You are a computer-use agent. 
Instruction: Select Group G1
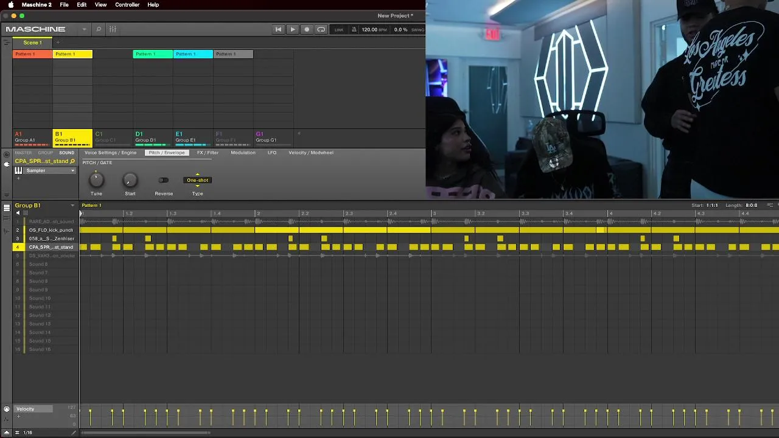(273, 137)
